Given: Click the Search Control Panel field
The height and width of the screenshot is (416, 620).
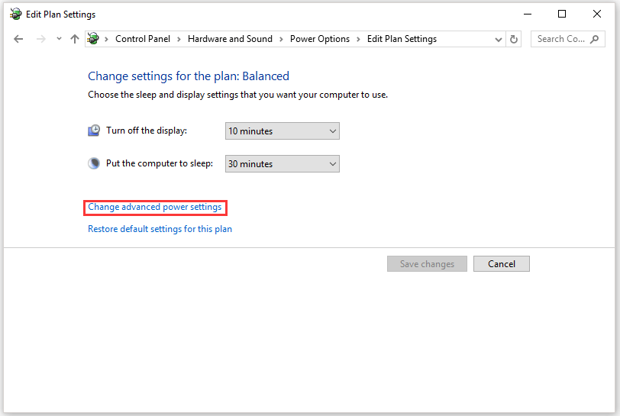Looking at the screenshot, I should (x=560, y=39).
